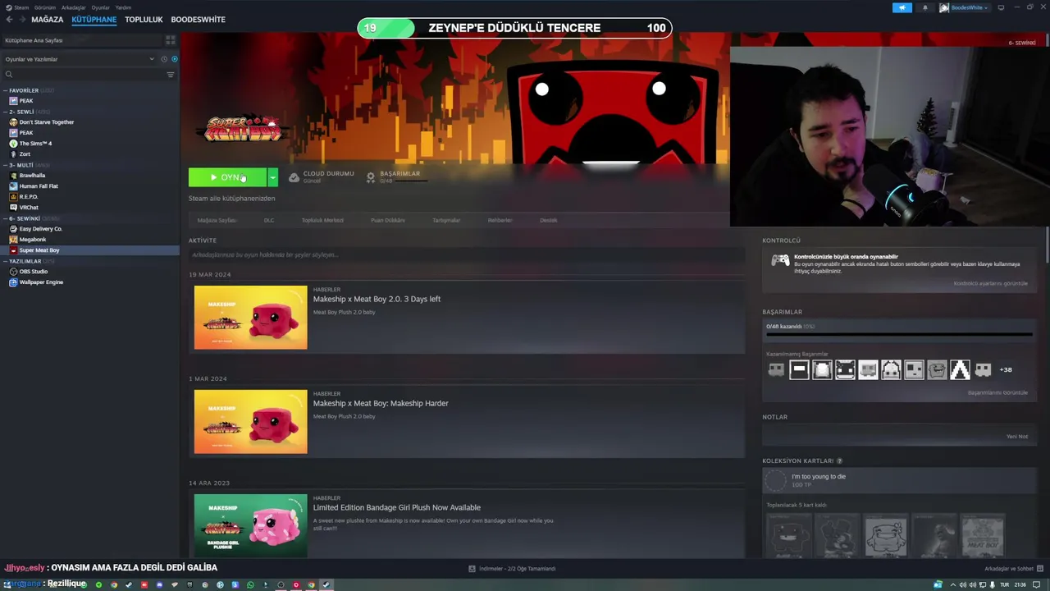Open the advanced filter options icon
The image size is (1050, 591).
171,75
